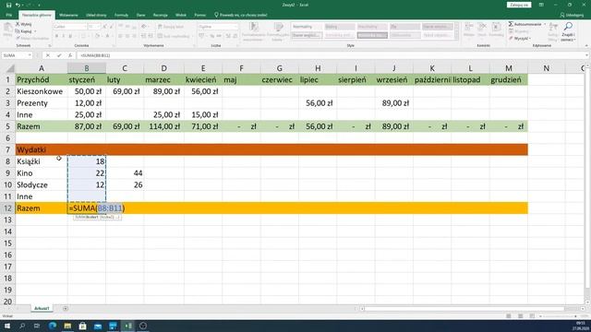This screenshot has height=332, width=591.
Task: Click the Wyczyść eraser button
Action: point(519,39)
